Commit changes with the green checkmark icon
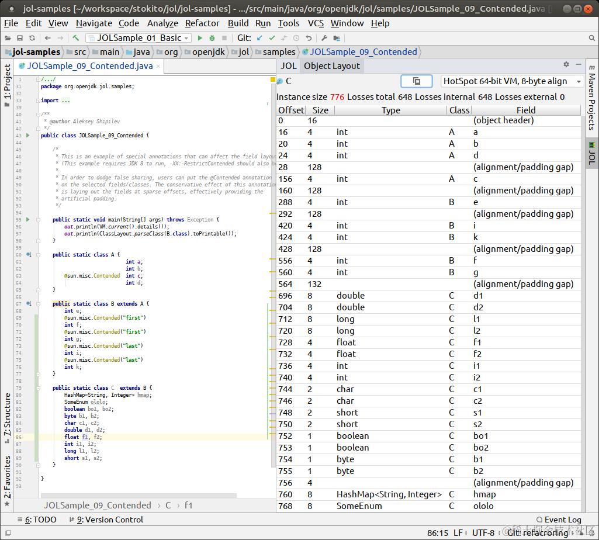The height and width of the screenshot is (540, 599). 272,38
